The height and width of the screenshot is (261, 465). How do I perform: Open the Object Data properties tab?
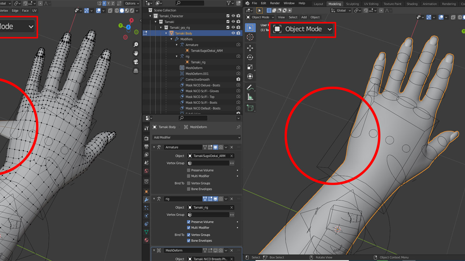coord(146,232)
